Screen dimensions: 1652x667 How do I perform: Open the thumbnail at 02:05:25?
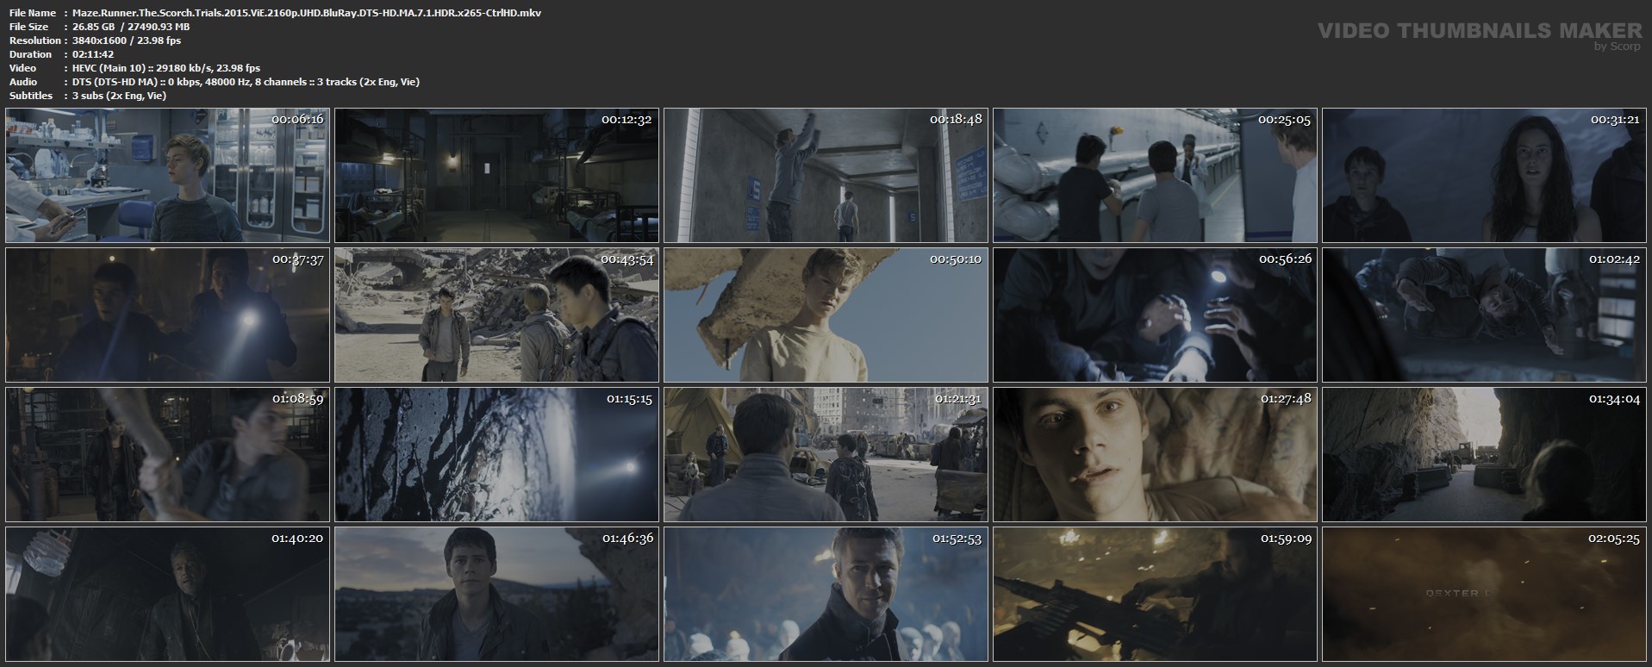click(1484, 595)
